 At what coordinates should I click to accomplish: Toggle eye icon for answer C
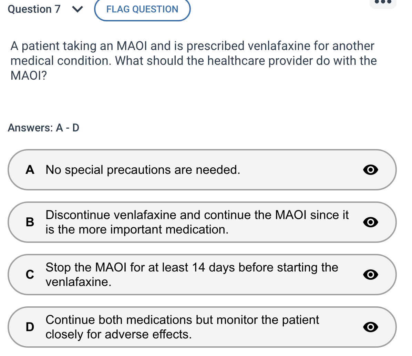pyautogui.click(x=371, y=275)
